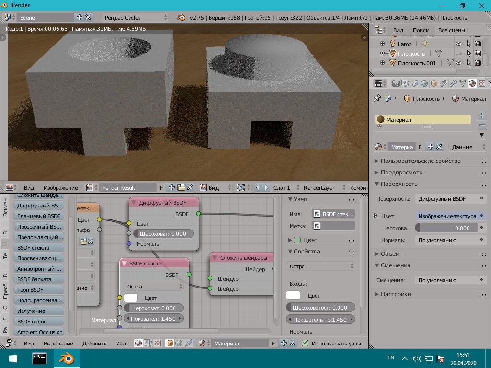This screenshot has width=491, height=368.
Task: Open surface shader dropdown Диффузный BSDF
Action: (450, 199)
